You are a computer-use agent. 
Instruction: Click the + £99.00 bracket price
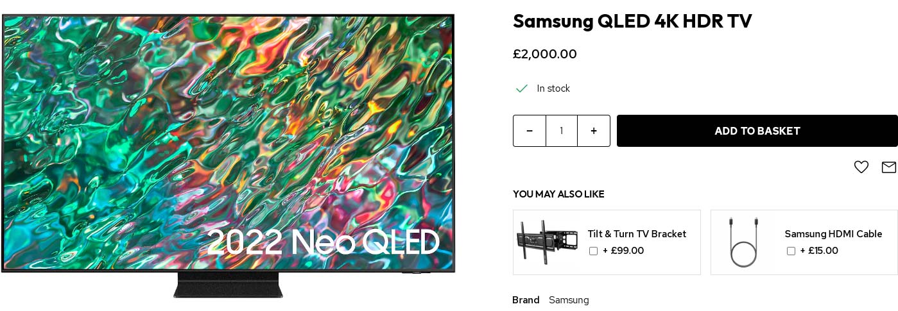coord(623,251)
